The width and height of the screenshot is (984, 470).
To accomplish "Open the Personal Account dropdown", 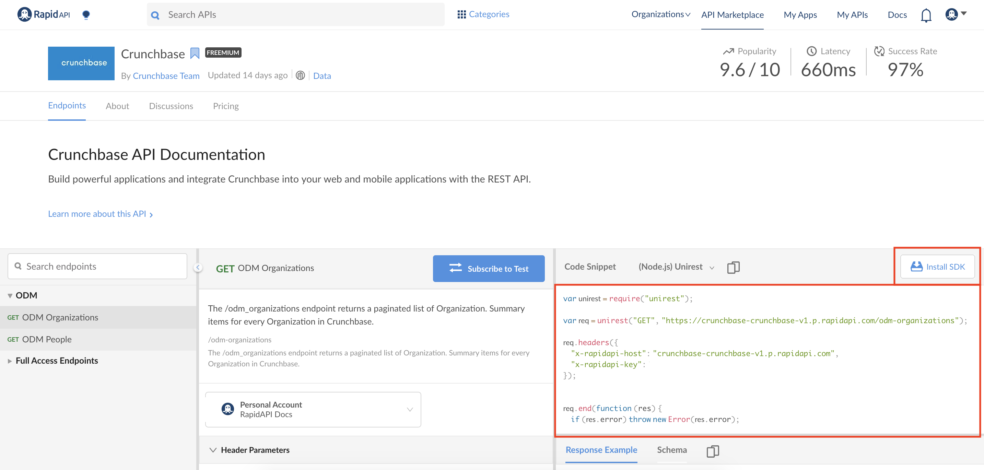I will click(x=313, y=409).
